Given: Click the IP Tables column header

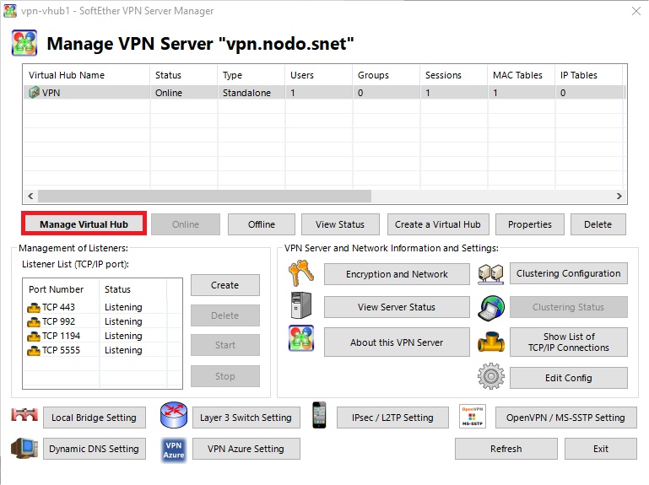Looking at the screenshot, I should [588, 75].
